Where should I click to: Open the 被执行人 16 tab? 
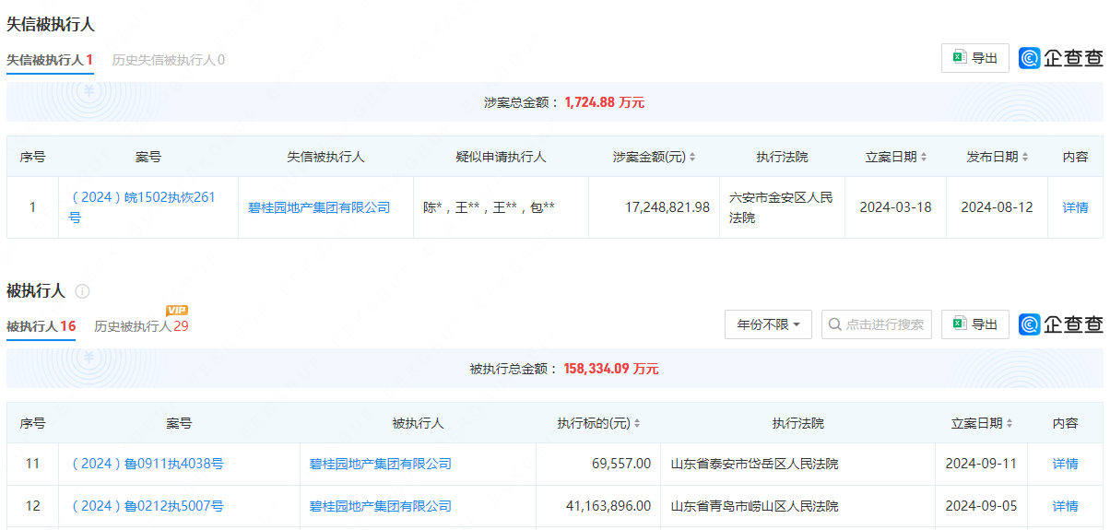(41, 326)
